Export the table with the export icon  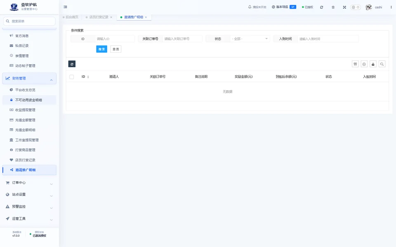pyautogui.click(x=373, y=64)
